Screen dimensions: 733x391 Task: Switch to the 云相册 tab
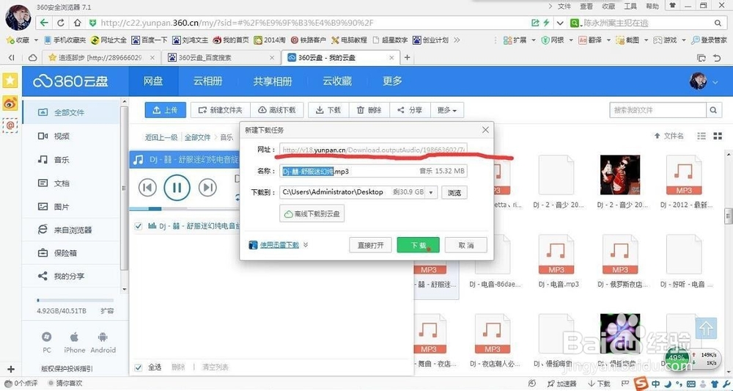[208, 81]
